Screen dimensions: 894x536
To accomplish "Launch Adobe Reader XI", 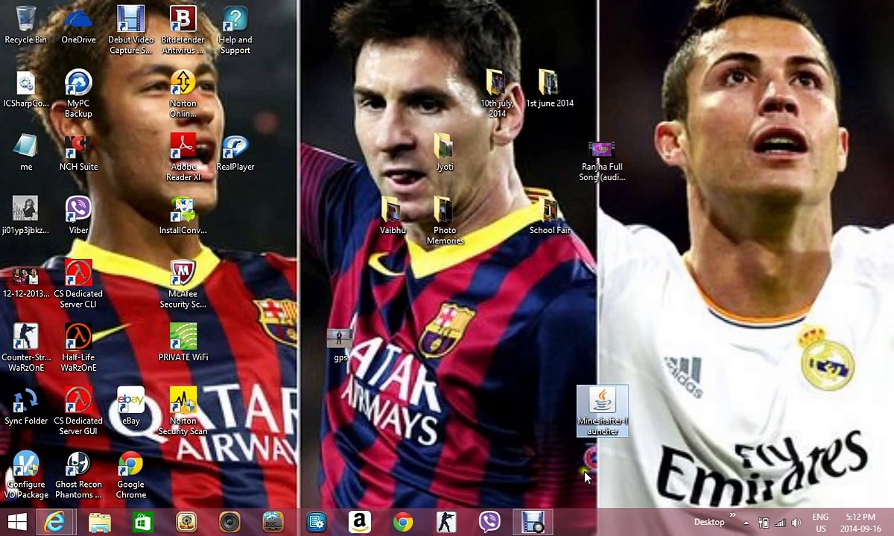I will pyautogui.click(x=183, y=157).
